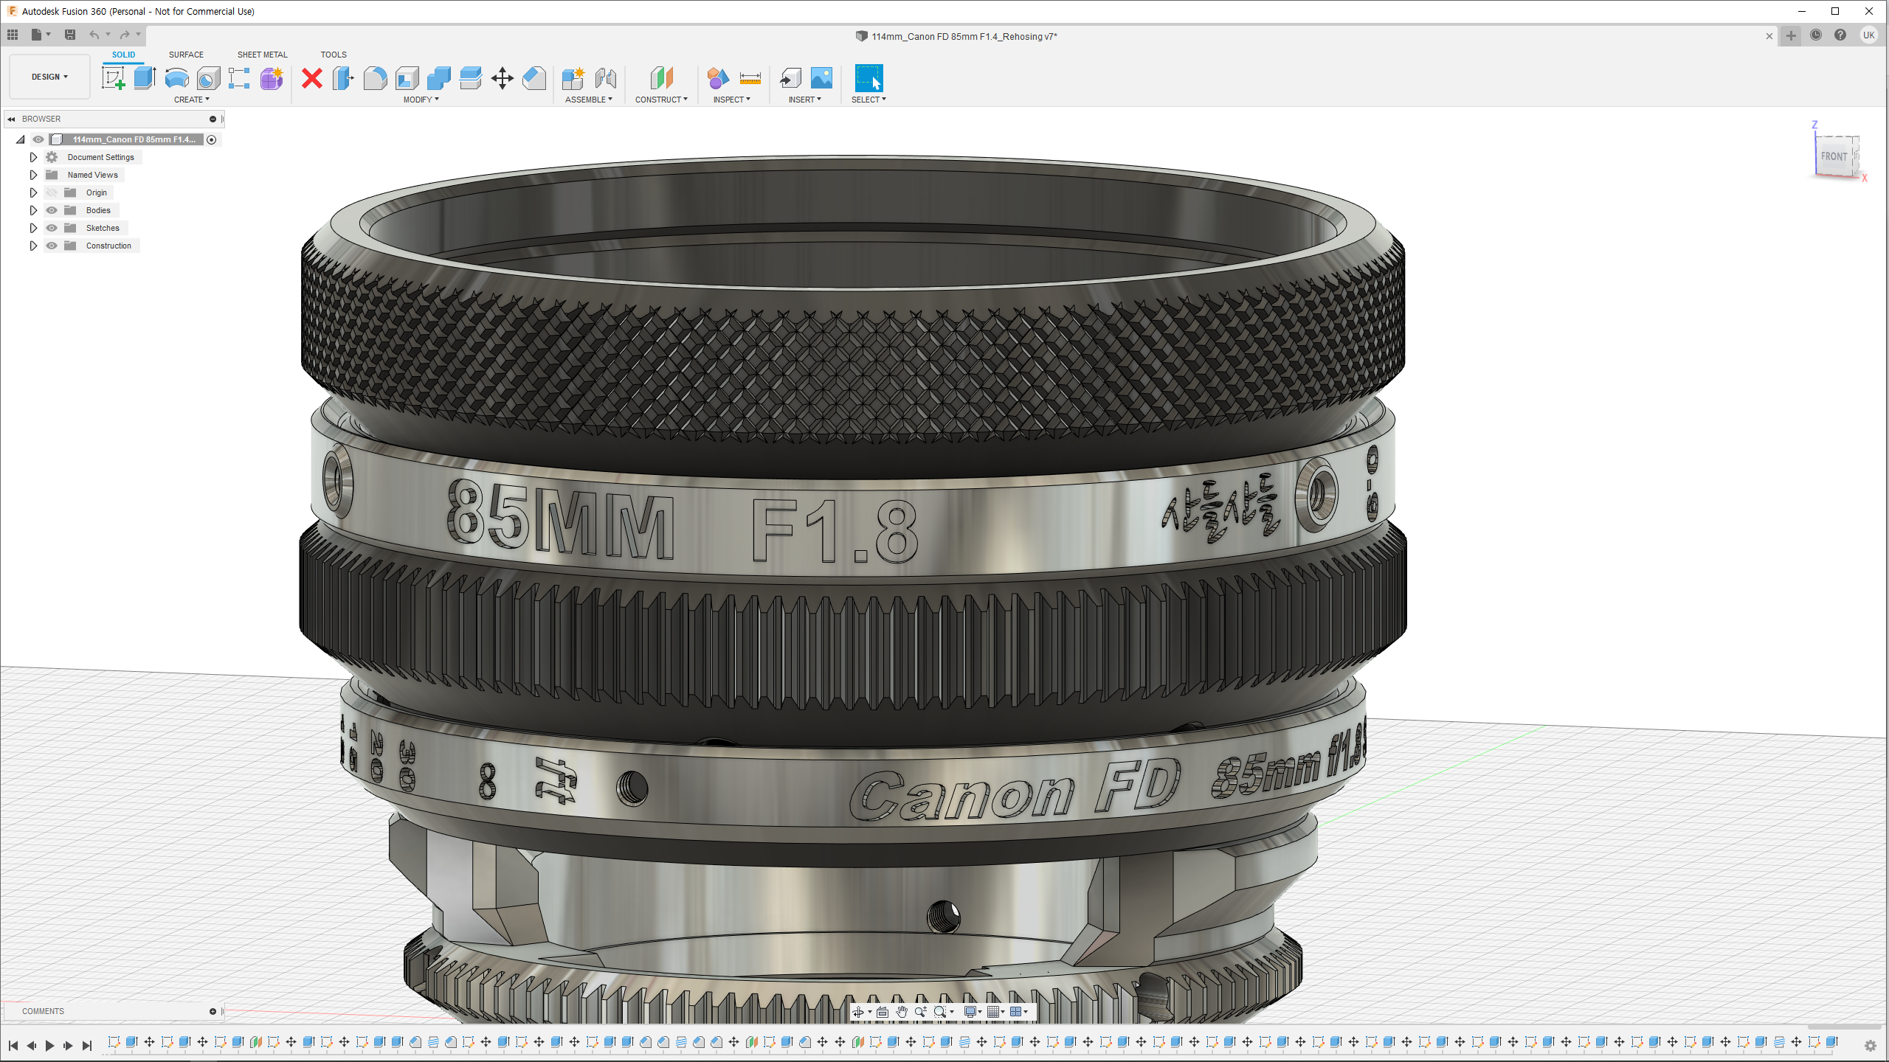This screenshot has width=1889, height=1062.
Task: Click the Revolve tool icon
Action: pyautogui.click(x=176, y=77)
